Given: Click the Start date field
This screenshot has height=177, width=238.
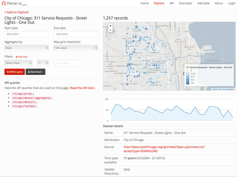Looking at the screenshot, I should pos(27,34).
